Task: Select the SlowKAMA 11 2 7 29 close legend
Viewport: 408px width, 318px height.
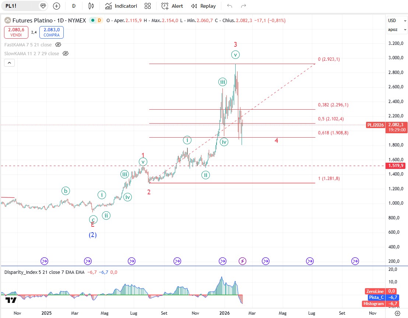Action: (32, 54)
